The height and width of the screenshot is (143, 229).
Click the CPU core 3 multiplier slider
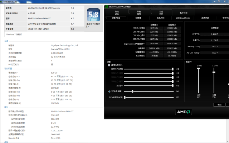tap(149, 82)
